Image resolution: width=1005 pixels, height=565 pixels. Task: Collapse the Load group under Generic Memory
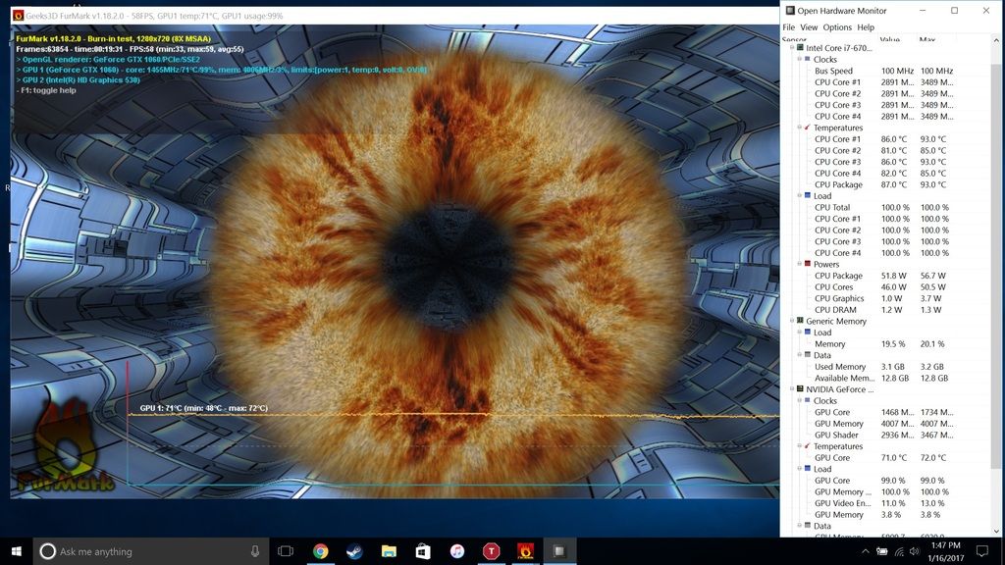(x=800, y=332)
